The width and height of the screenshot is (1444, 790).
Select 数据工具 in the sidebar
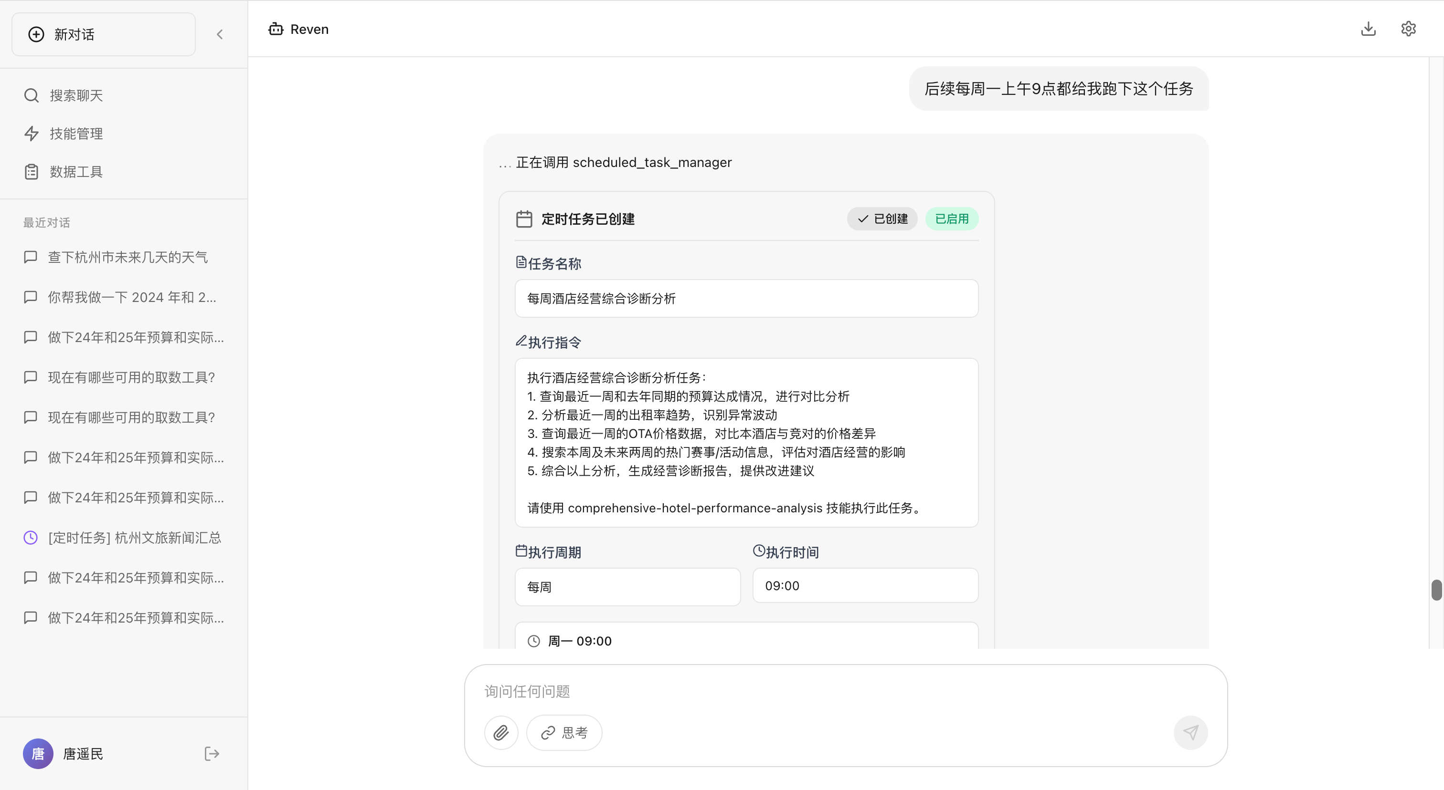click(x=75, y=171)
